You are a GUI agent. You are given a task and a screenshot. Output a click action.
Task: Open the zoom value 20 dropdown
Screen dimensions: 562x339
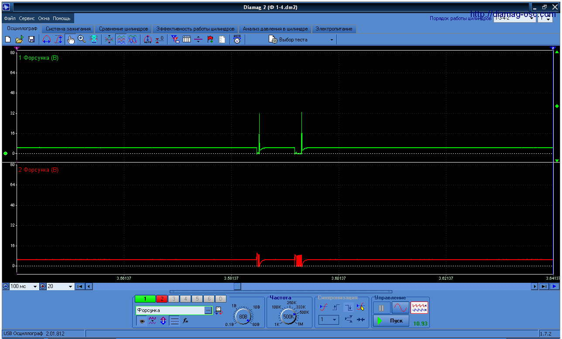pyautogui.click(x=60, y=286)
